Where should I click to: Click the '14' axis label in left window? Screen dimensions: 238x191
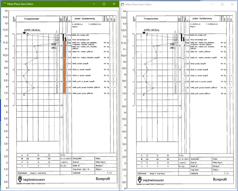click(6, 11)
